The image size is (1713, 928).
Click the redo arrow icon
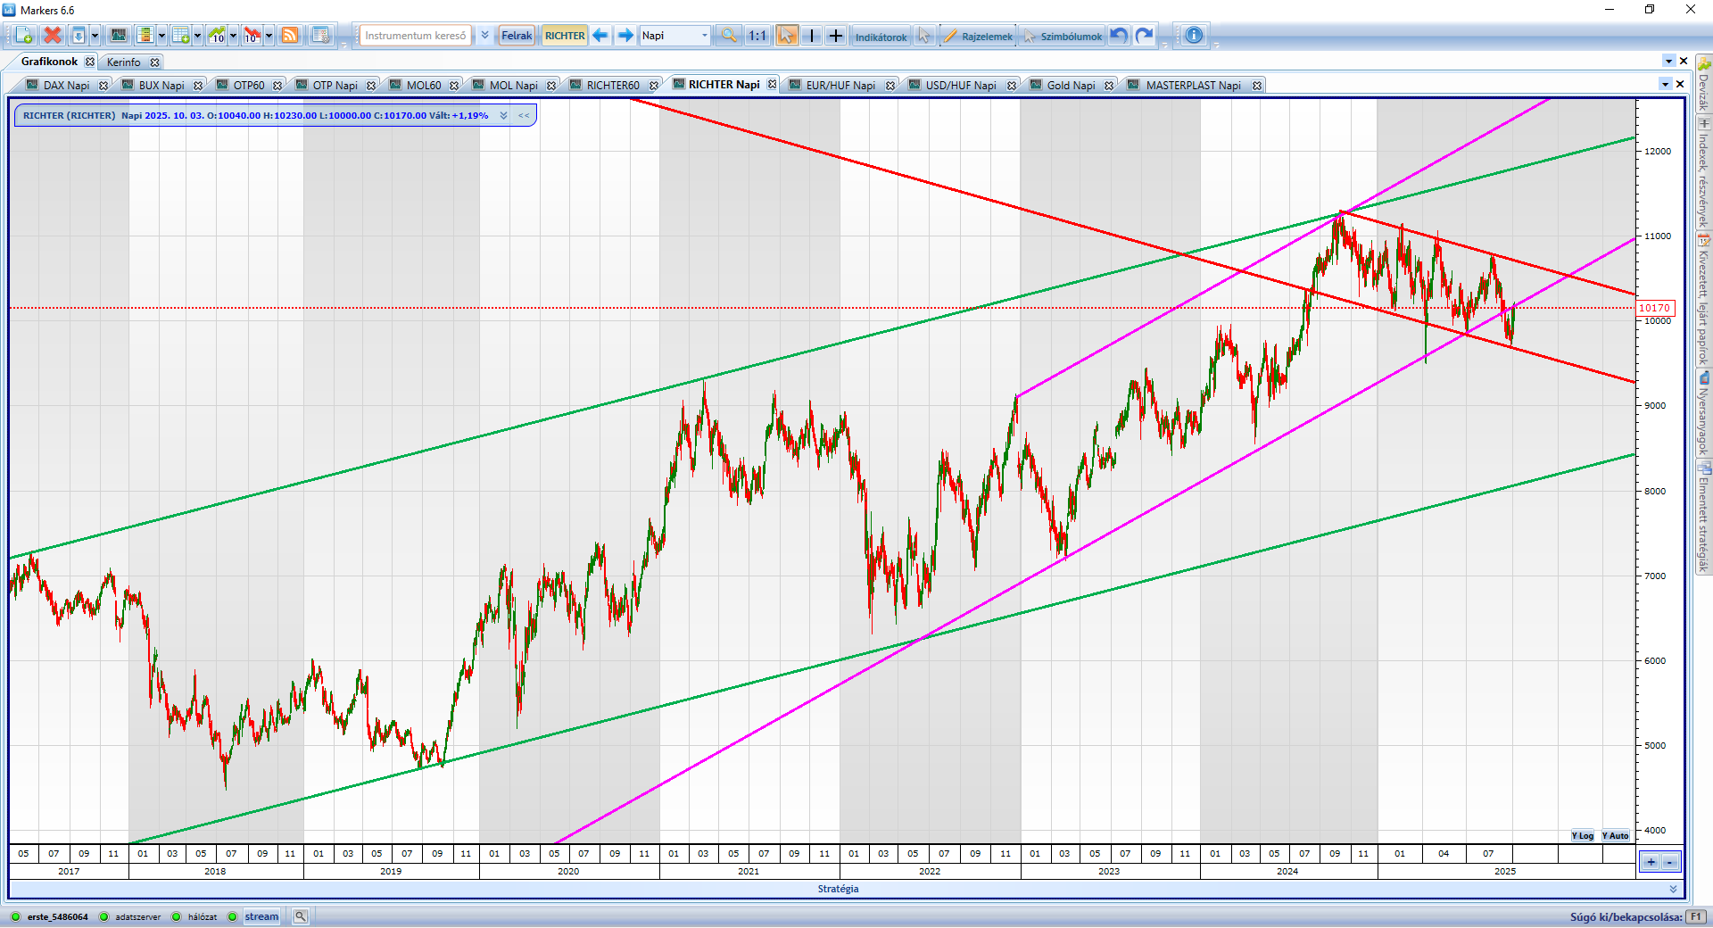click(1145, 36)
